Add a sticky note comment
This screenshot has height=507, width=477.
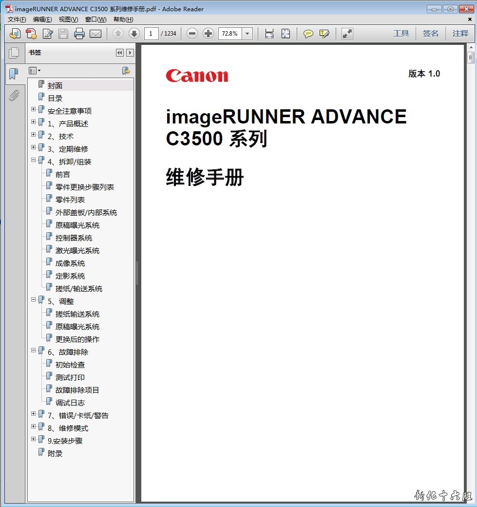(308, 34)
